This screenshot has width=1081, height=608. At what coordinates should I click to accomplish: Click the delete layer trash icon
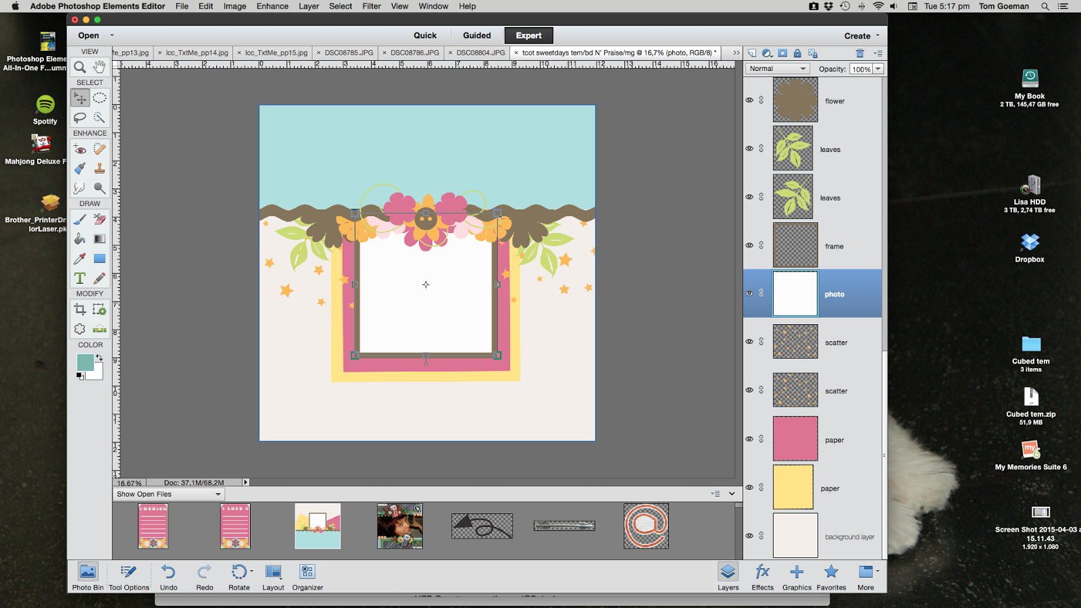pyautogui.click(x=859, y=53)
